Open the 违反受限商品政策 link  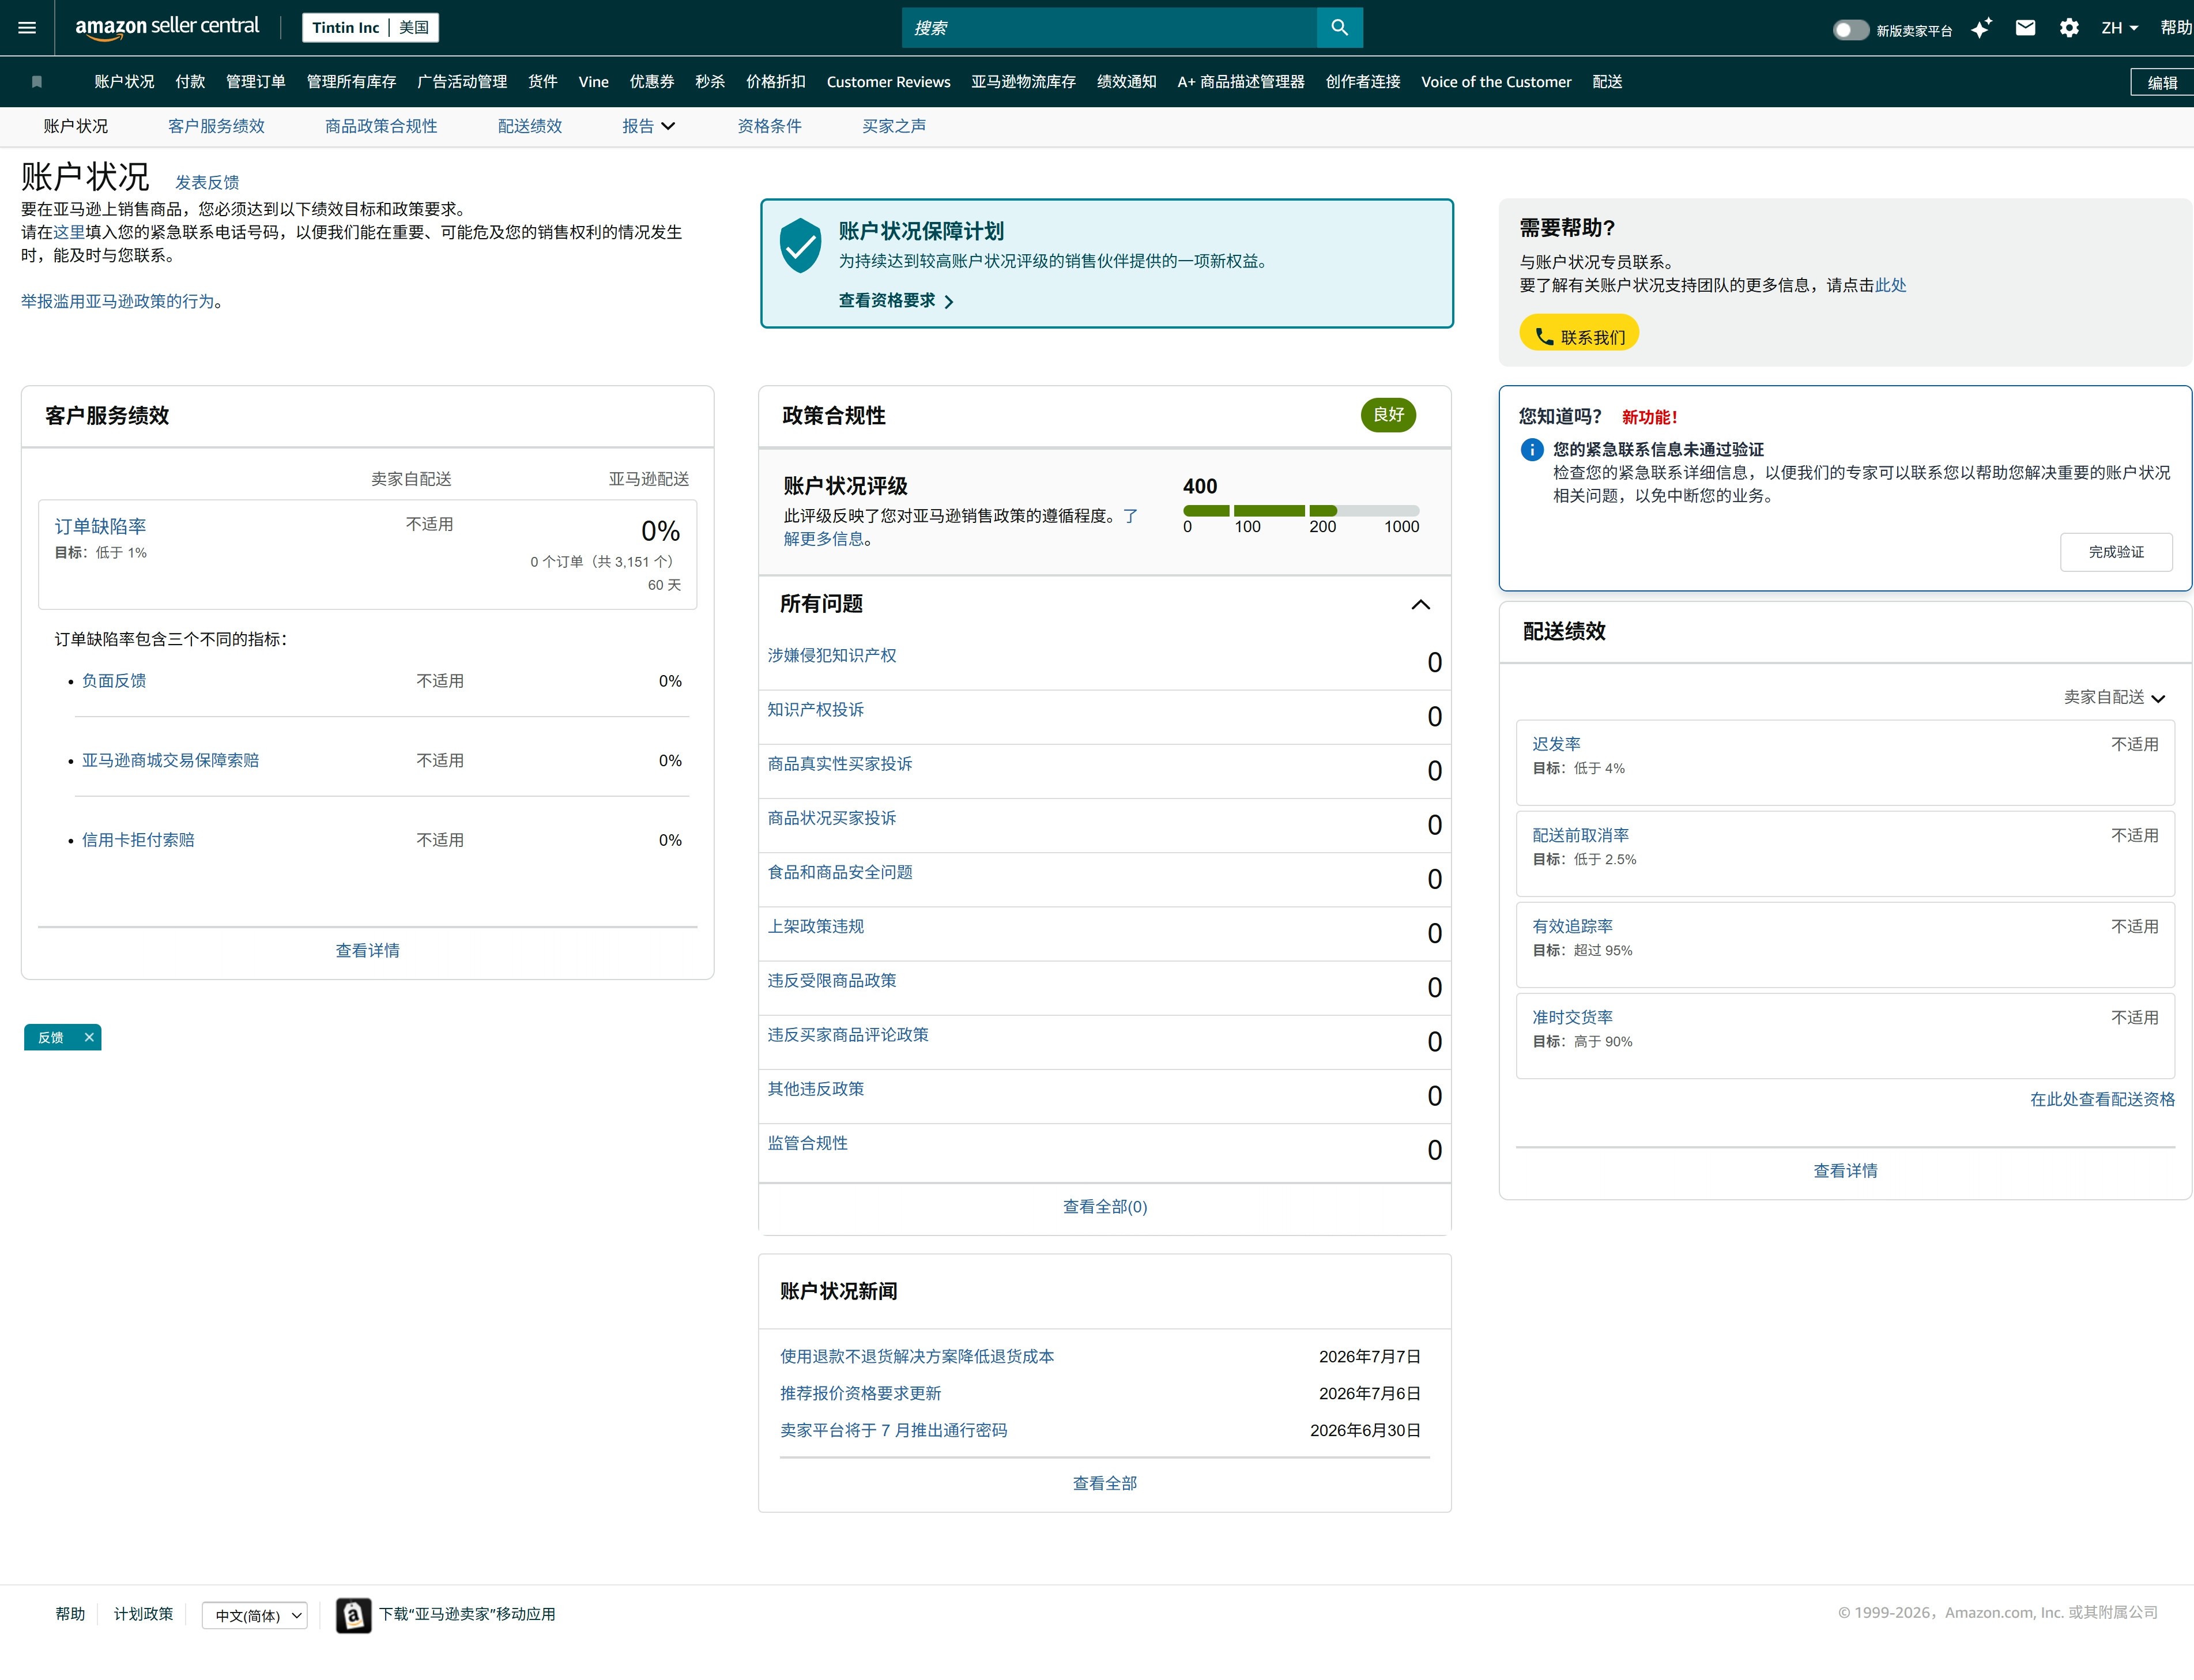point(832,980)
